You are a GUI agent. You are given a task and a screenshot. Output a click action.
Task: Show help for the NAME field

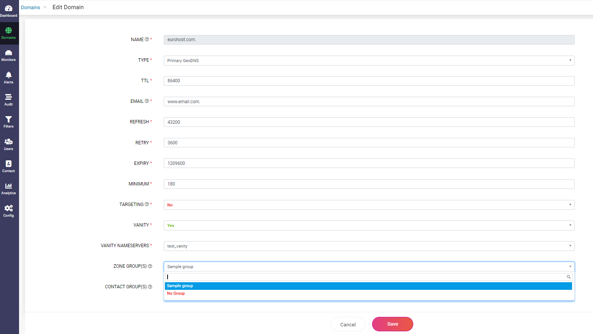tap(147, 39)
